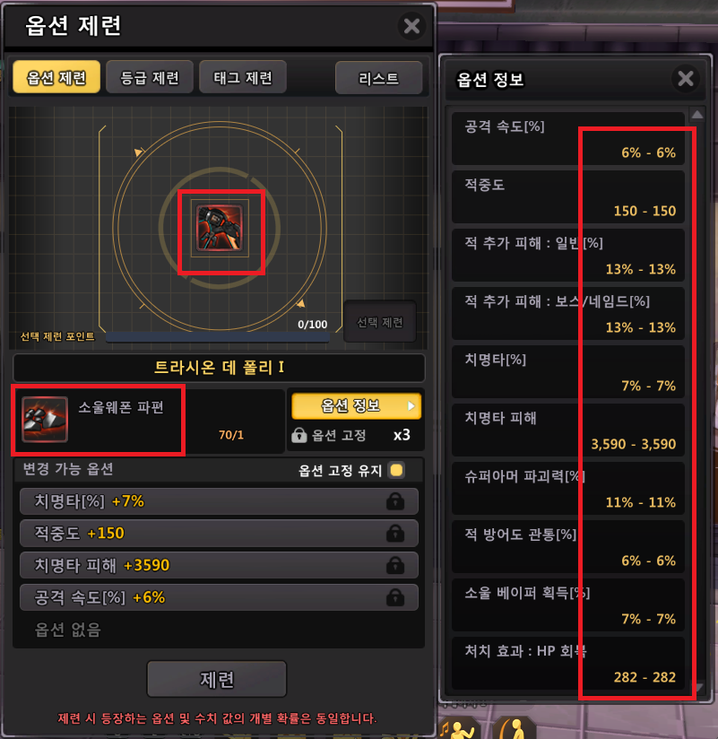
Task: Enable the 옵션 고정 유지 checkbox
Action: click(x=397, y=470)
